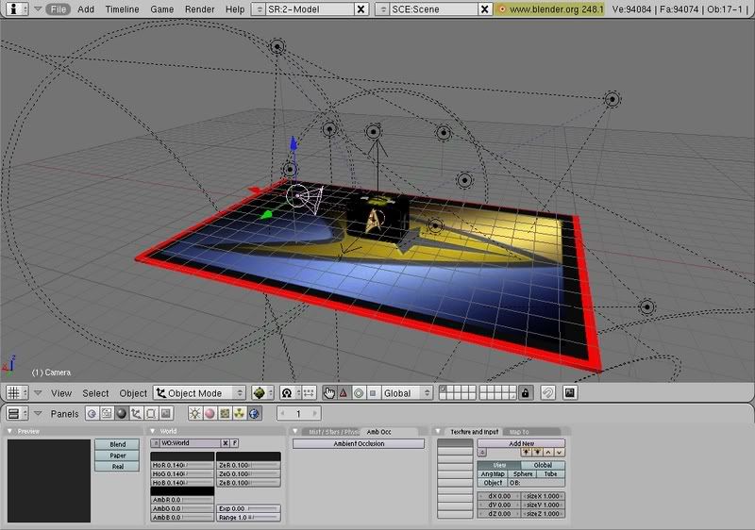Switch to the Map To tab
755x530 pixels.
(531, 432)
